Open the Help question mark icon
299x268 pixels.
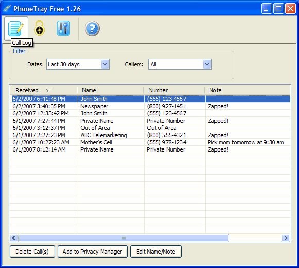pyautogui.click(x=92, y=28)
